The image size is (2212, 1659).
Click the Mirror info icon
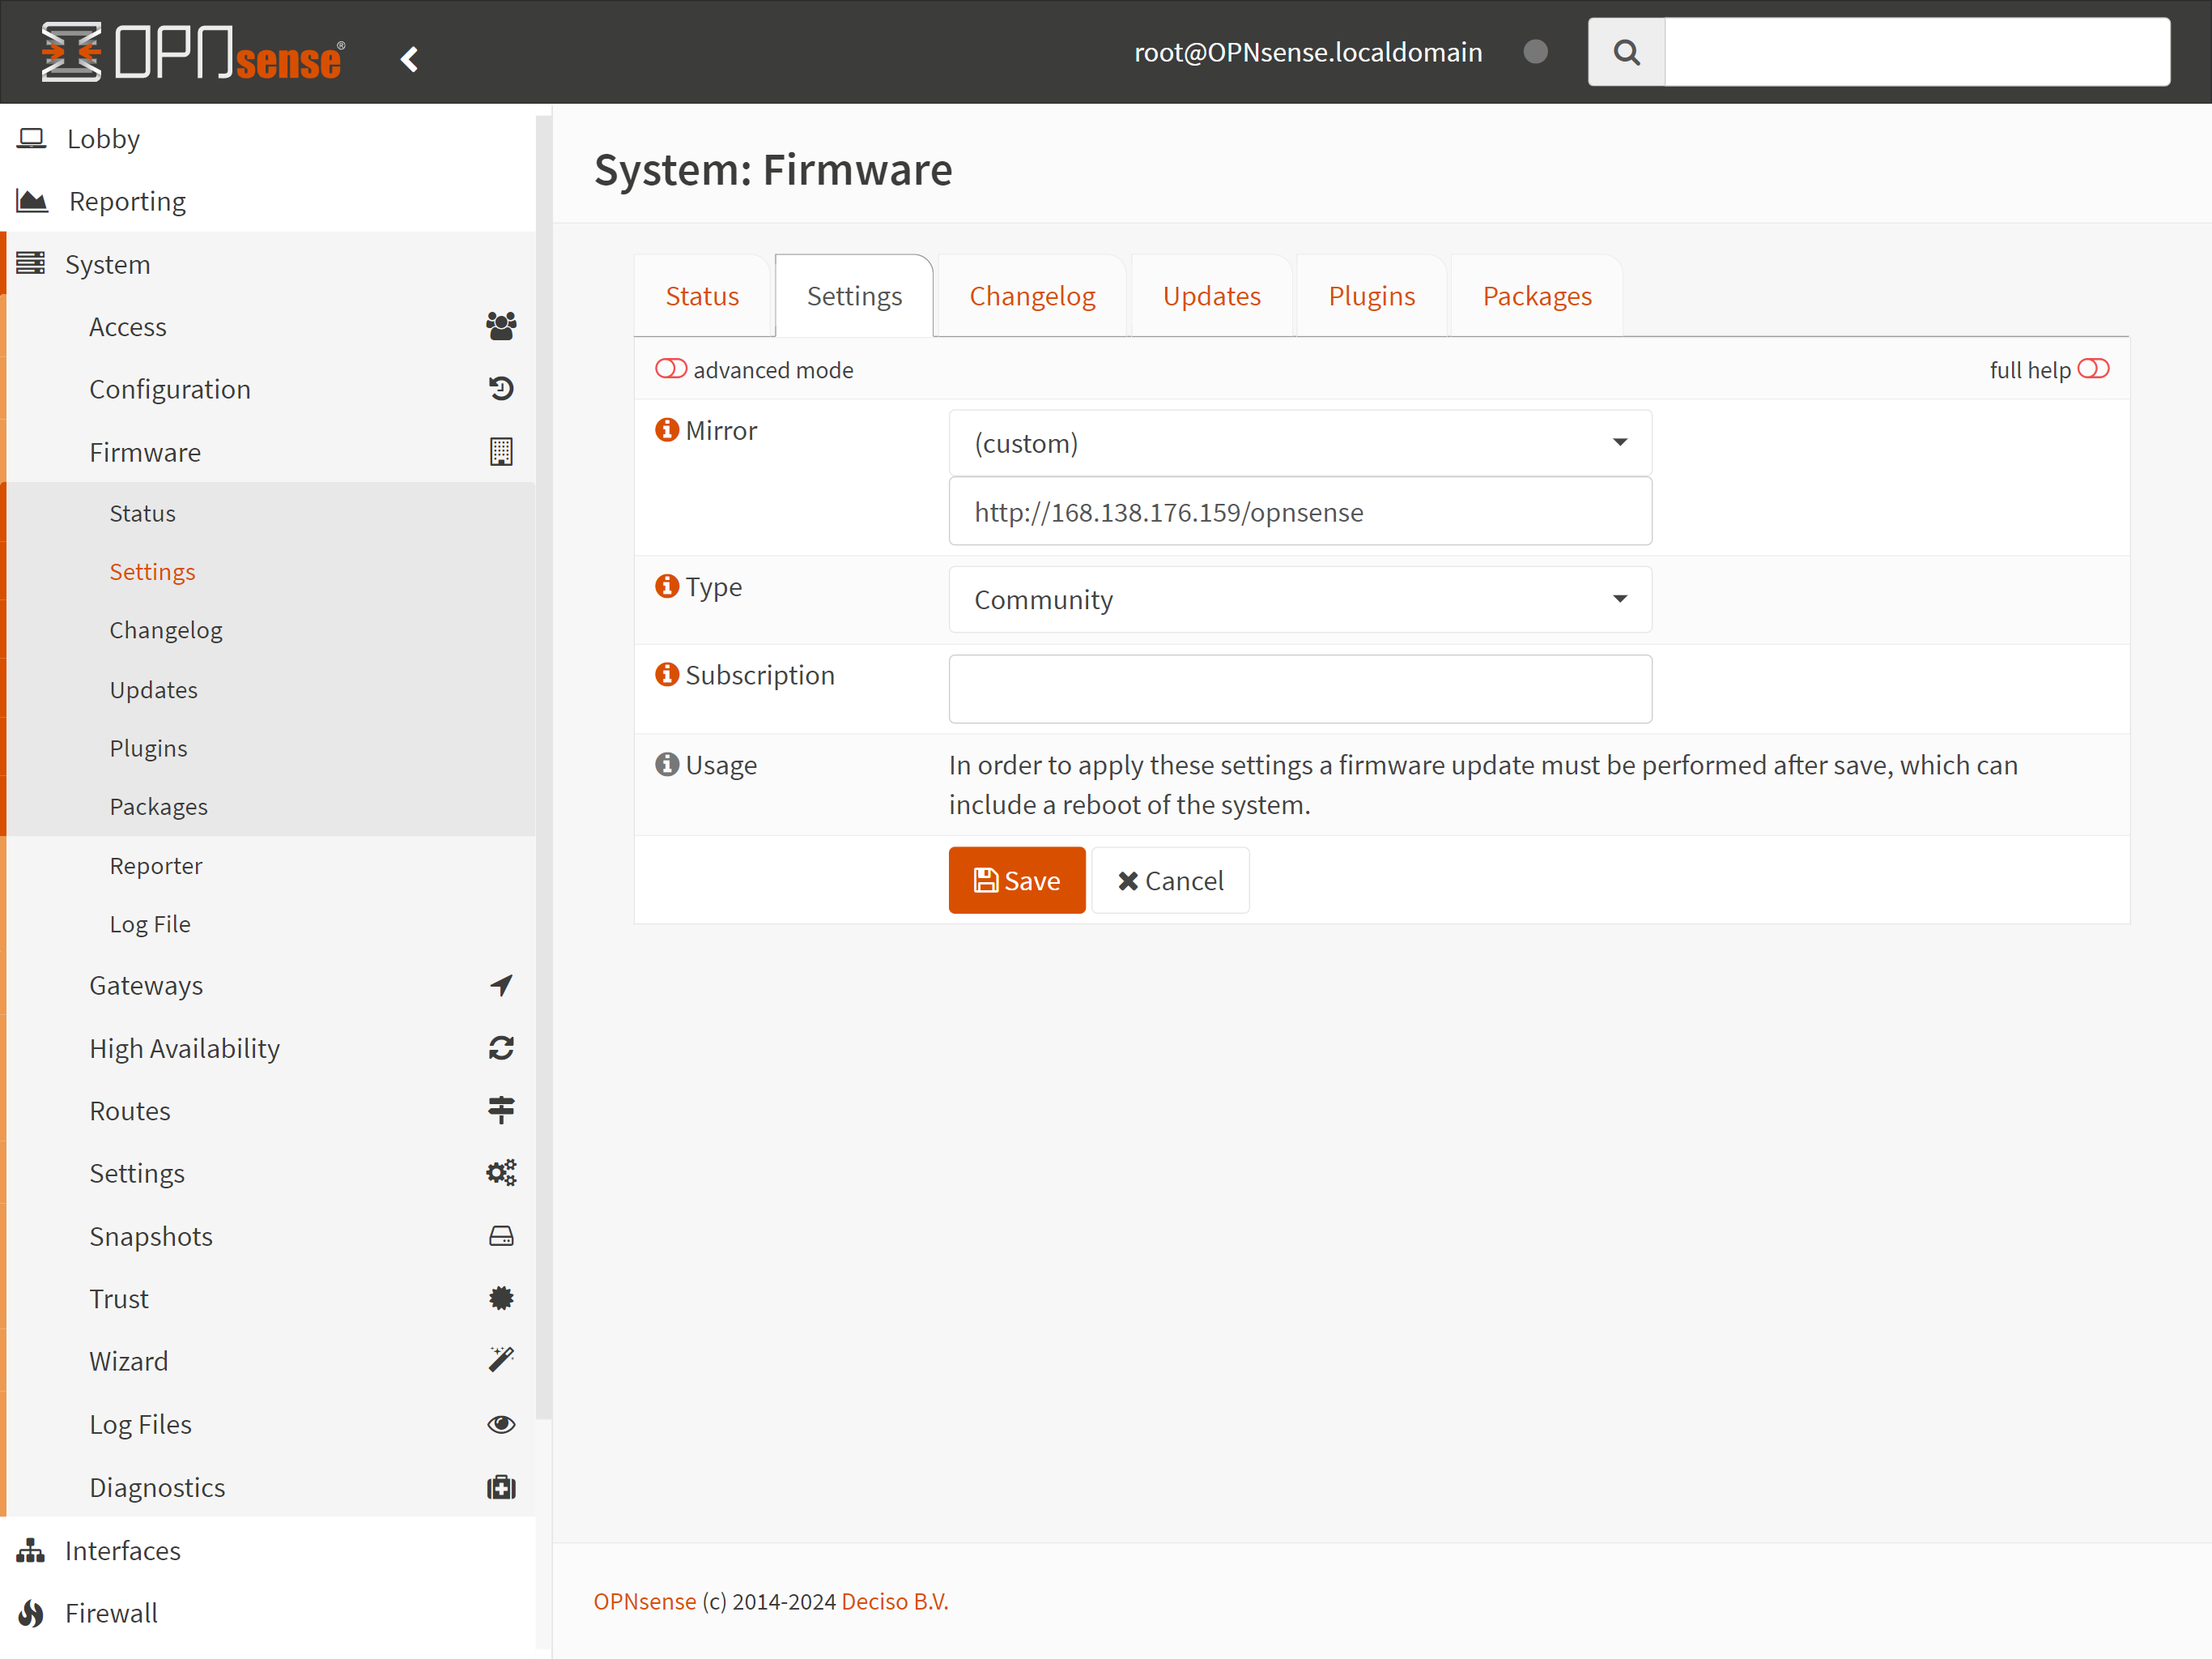(x=667, y=429)
